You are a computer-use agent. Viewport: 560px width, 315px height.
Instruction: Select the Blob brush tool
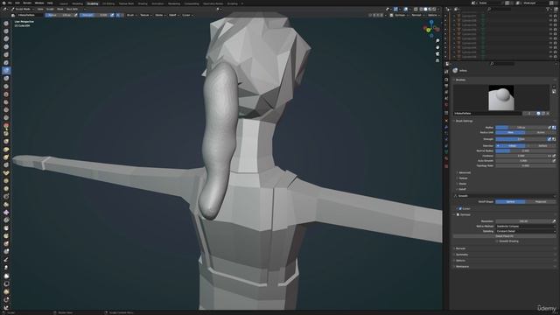(x=6, y=78)
